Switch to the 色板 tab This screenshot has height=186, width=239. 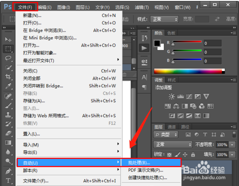171,33
